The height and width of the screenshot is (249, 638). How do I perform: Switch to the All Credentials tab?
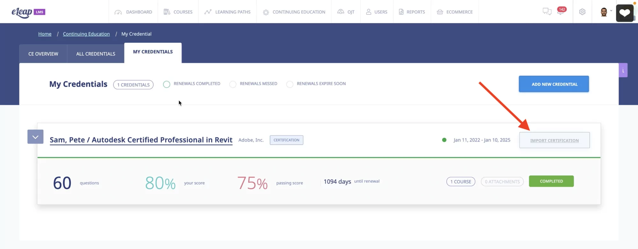(x=96, y=54)
